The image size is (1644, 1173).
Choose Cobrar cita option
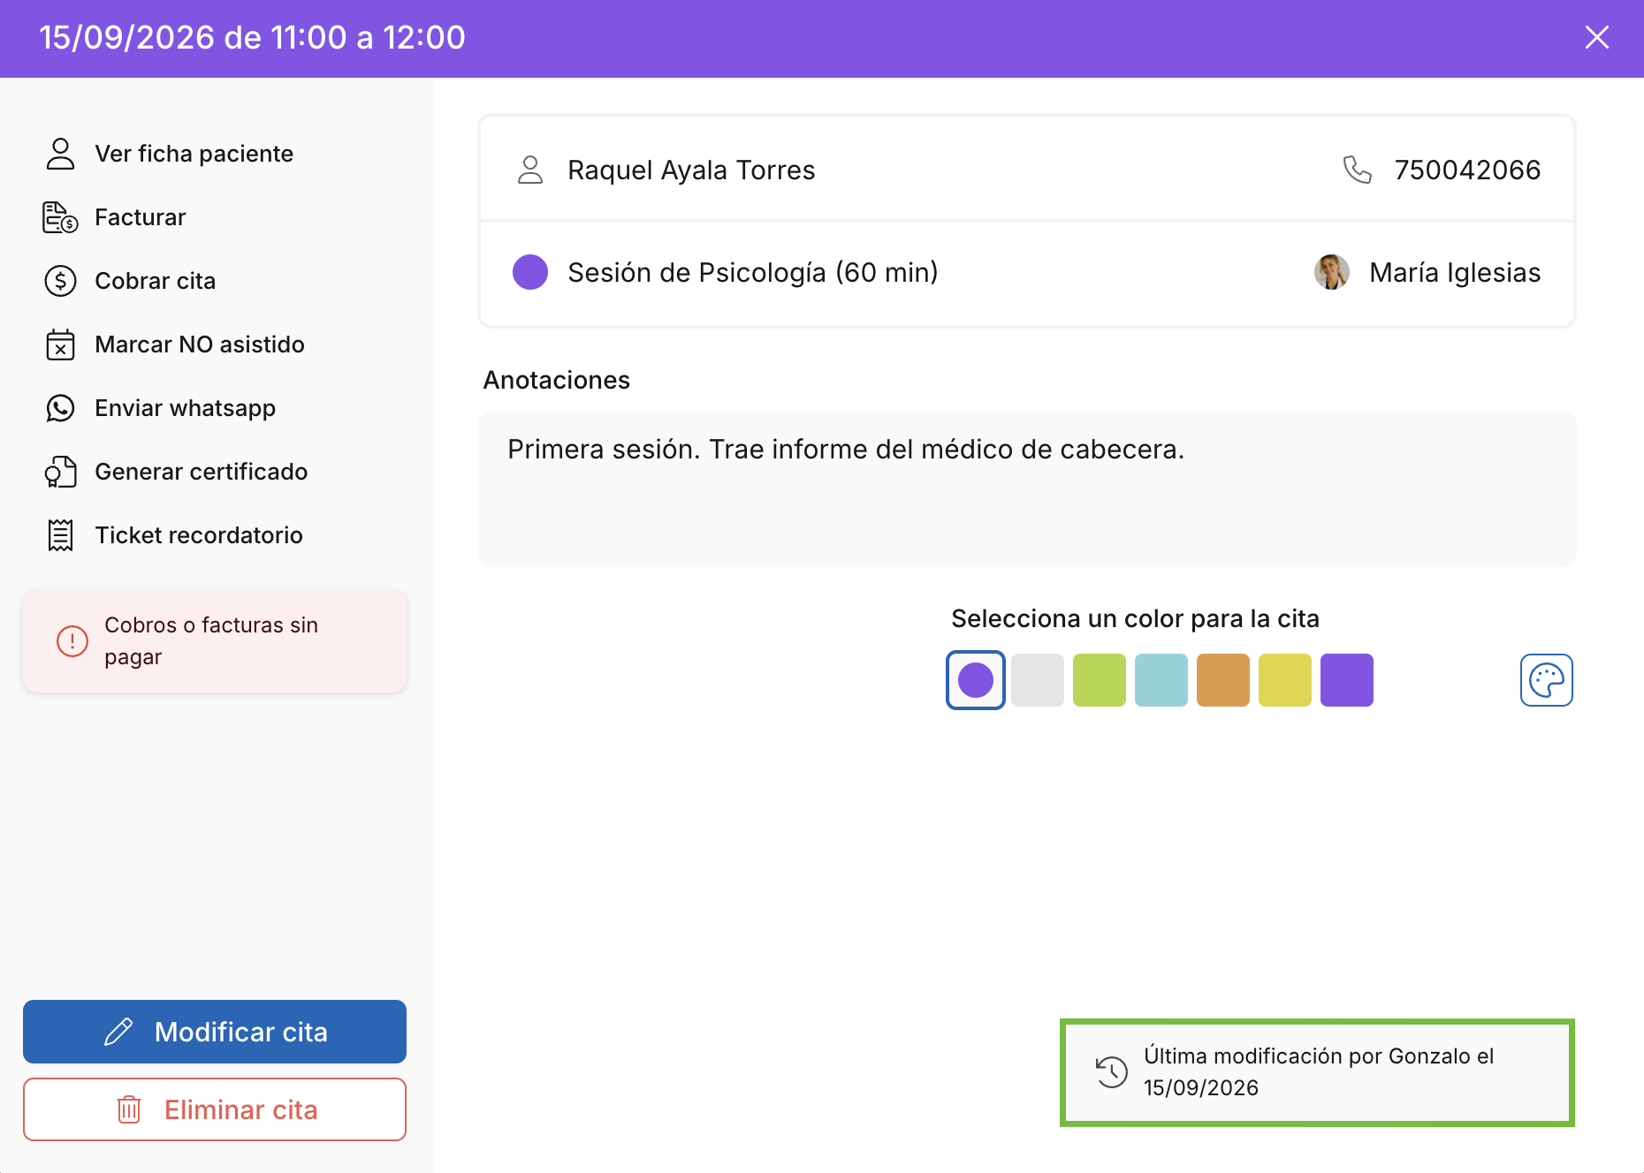click(x=130, y=281)
